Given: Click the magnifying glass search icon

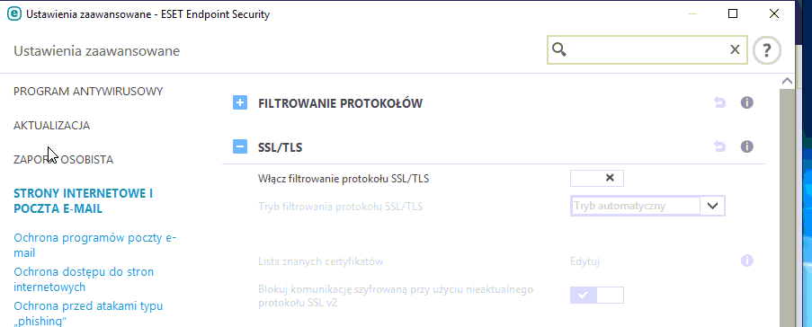Looking at the screenshot, I should pos(559,49).
